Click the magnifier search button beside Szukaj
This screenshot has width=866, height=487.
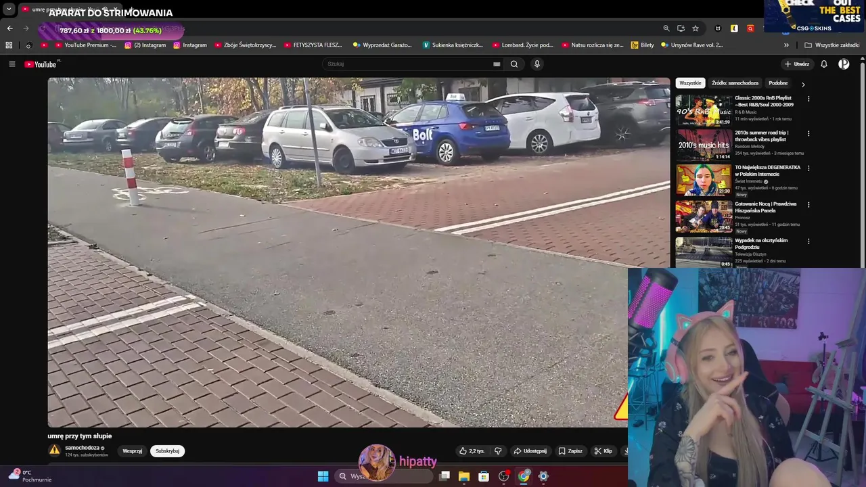tap(514, 64)
